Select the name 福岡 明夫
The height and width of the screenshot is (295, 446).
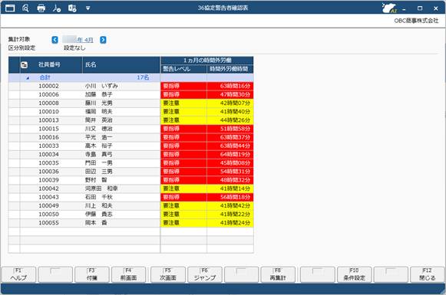pos(99,112)
